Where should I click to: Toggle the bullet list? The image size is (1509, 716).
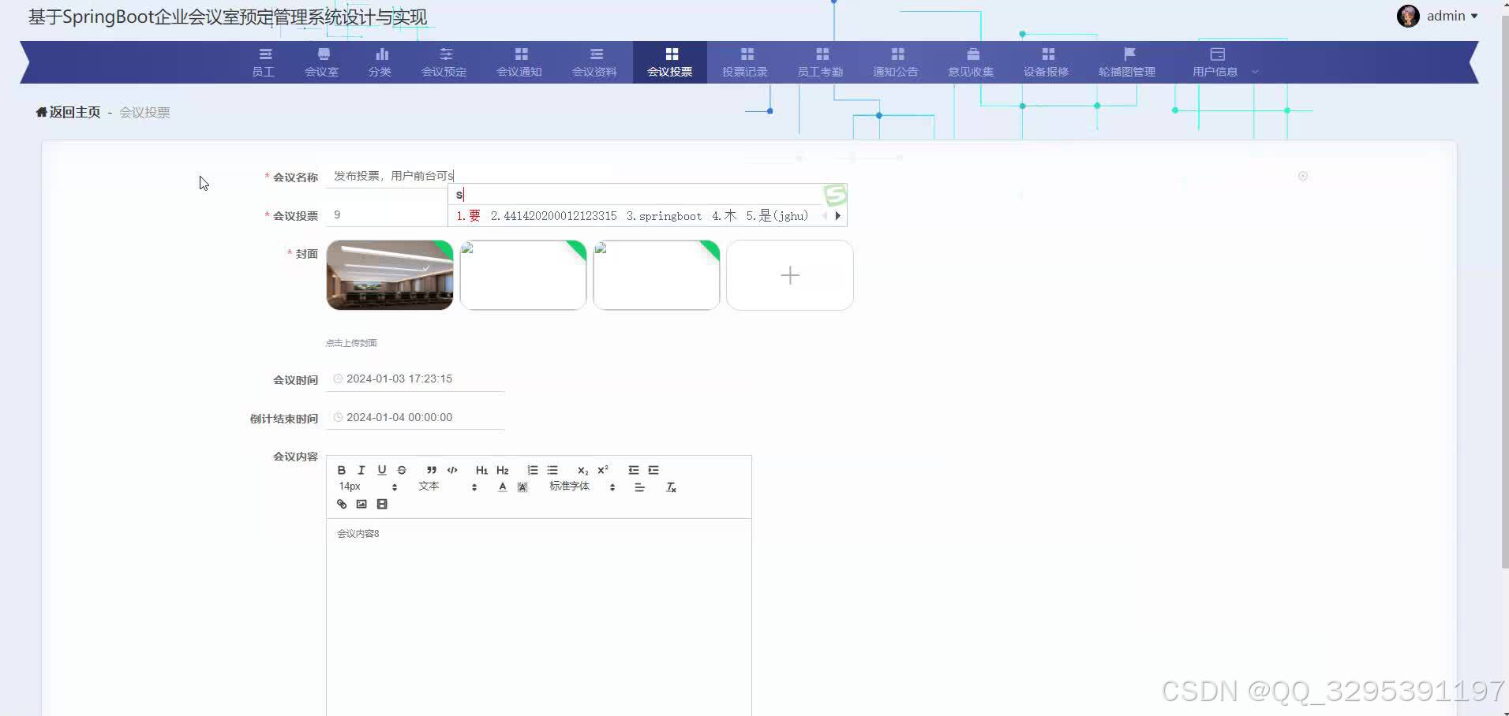(x=552, y=469)
